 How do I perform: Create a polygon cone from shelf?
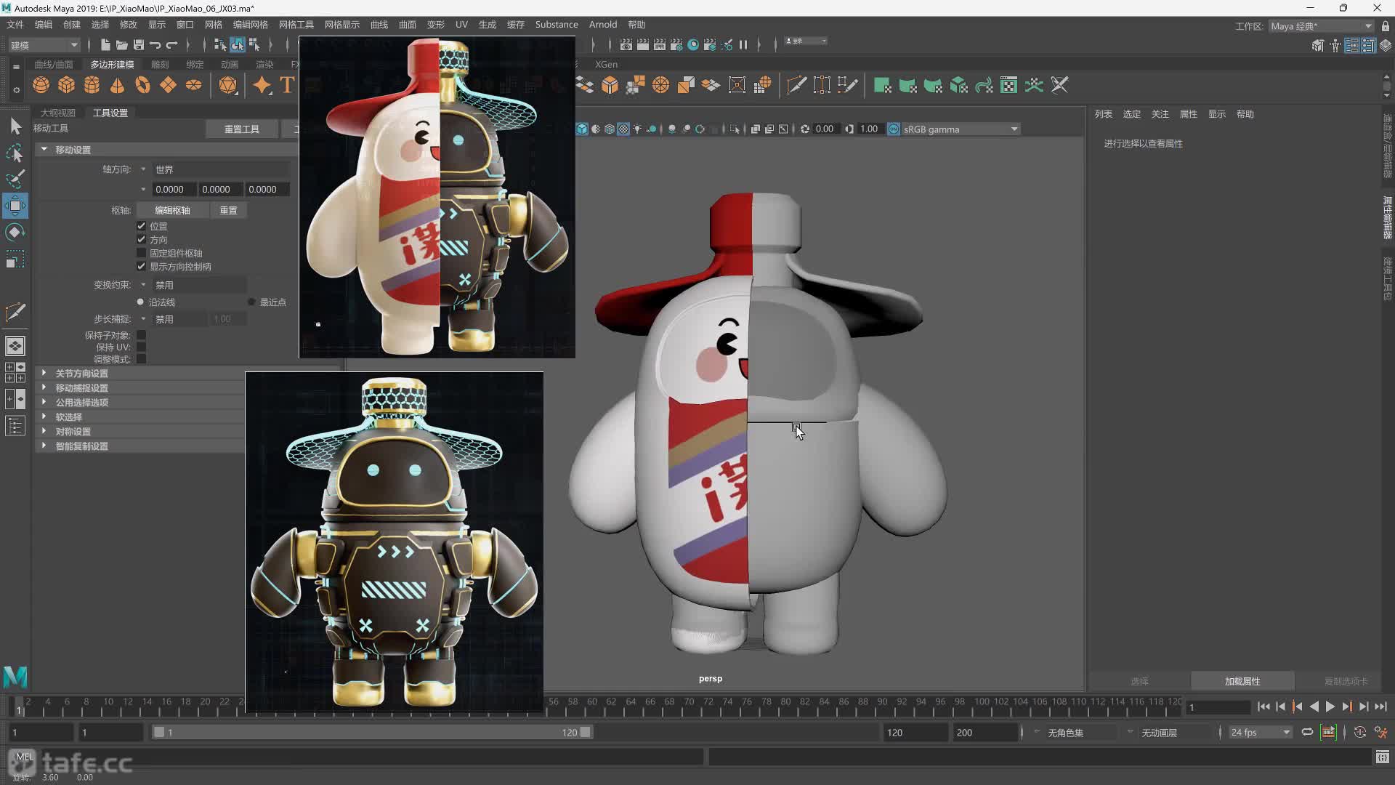click(117, 85)
